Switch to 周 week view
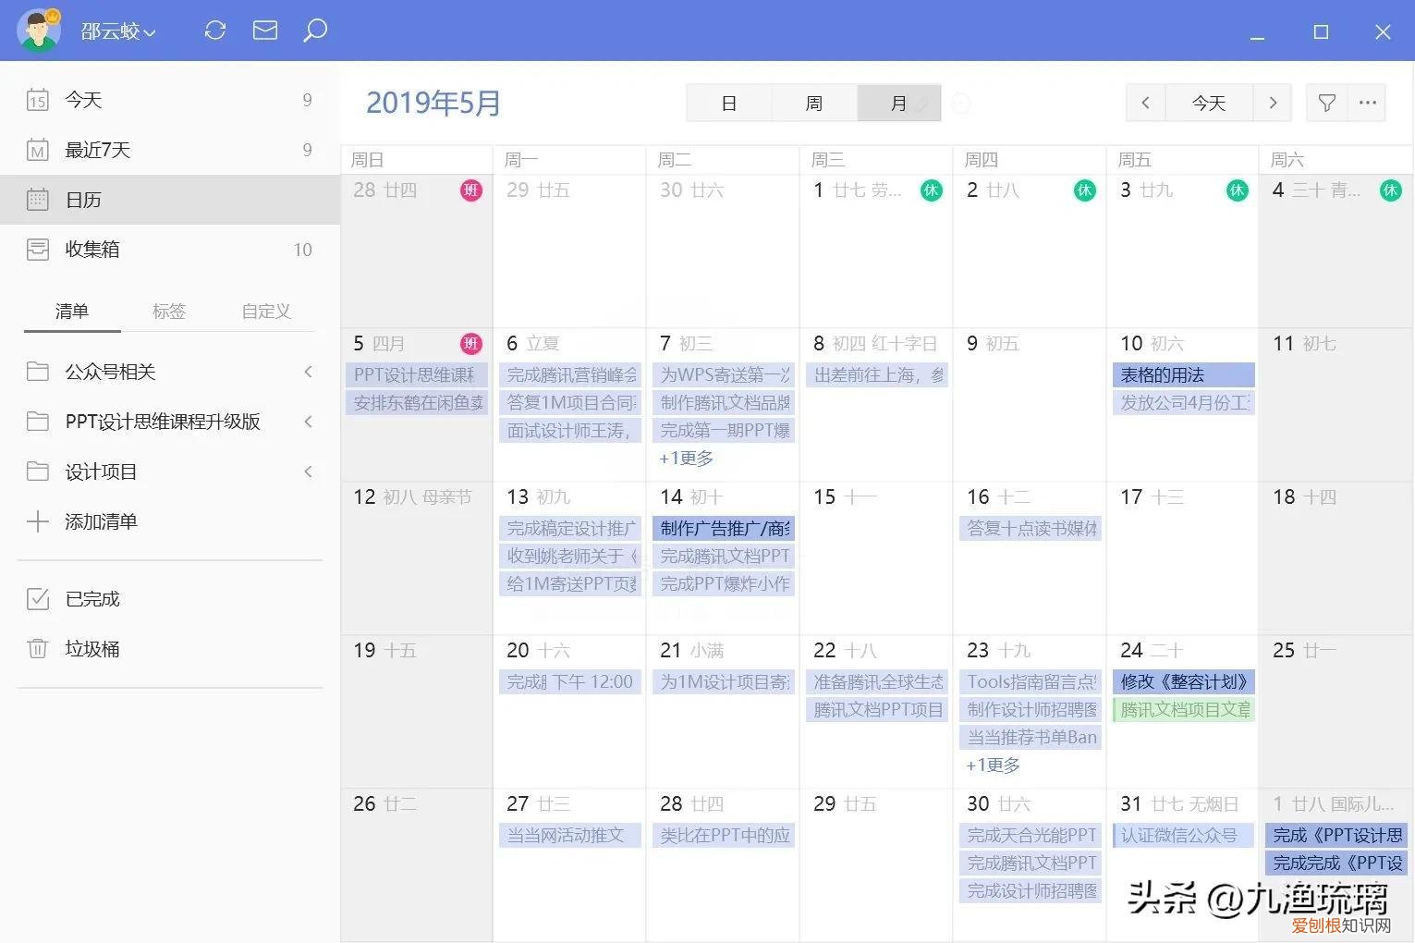 [x=813, y=103]
